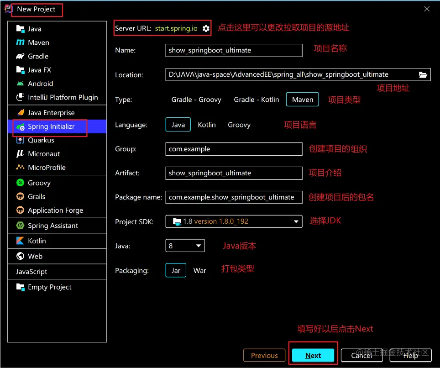Choose Groovy as the language
Image resolution: width=440 pixels, height=368 pixels.
pos(239,125)
